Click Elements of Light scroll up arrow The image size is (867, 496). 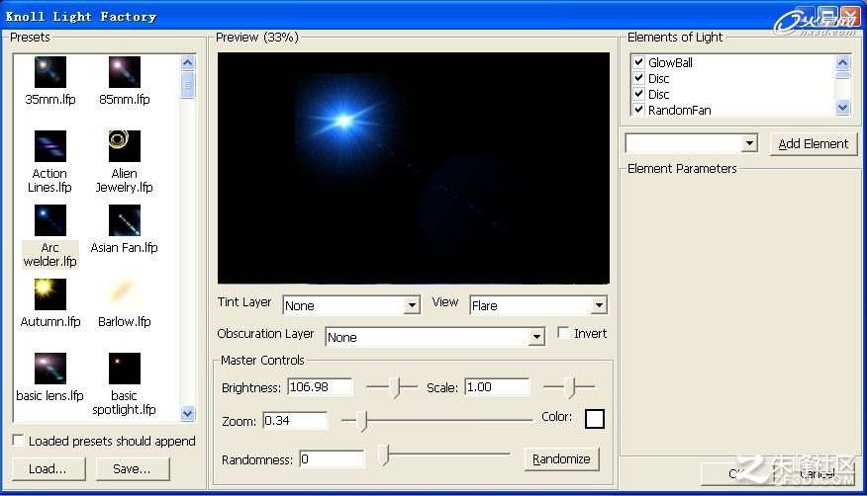(x=842, y=62)
